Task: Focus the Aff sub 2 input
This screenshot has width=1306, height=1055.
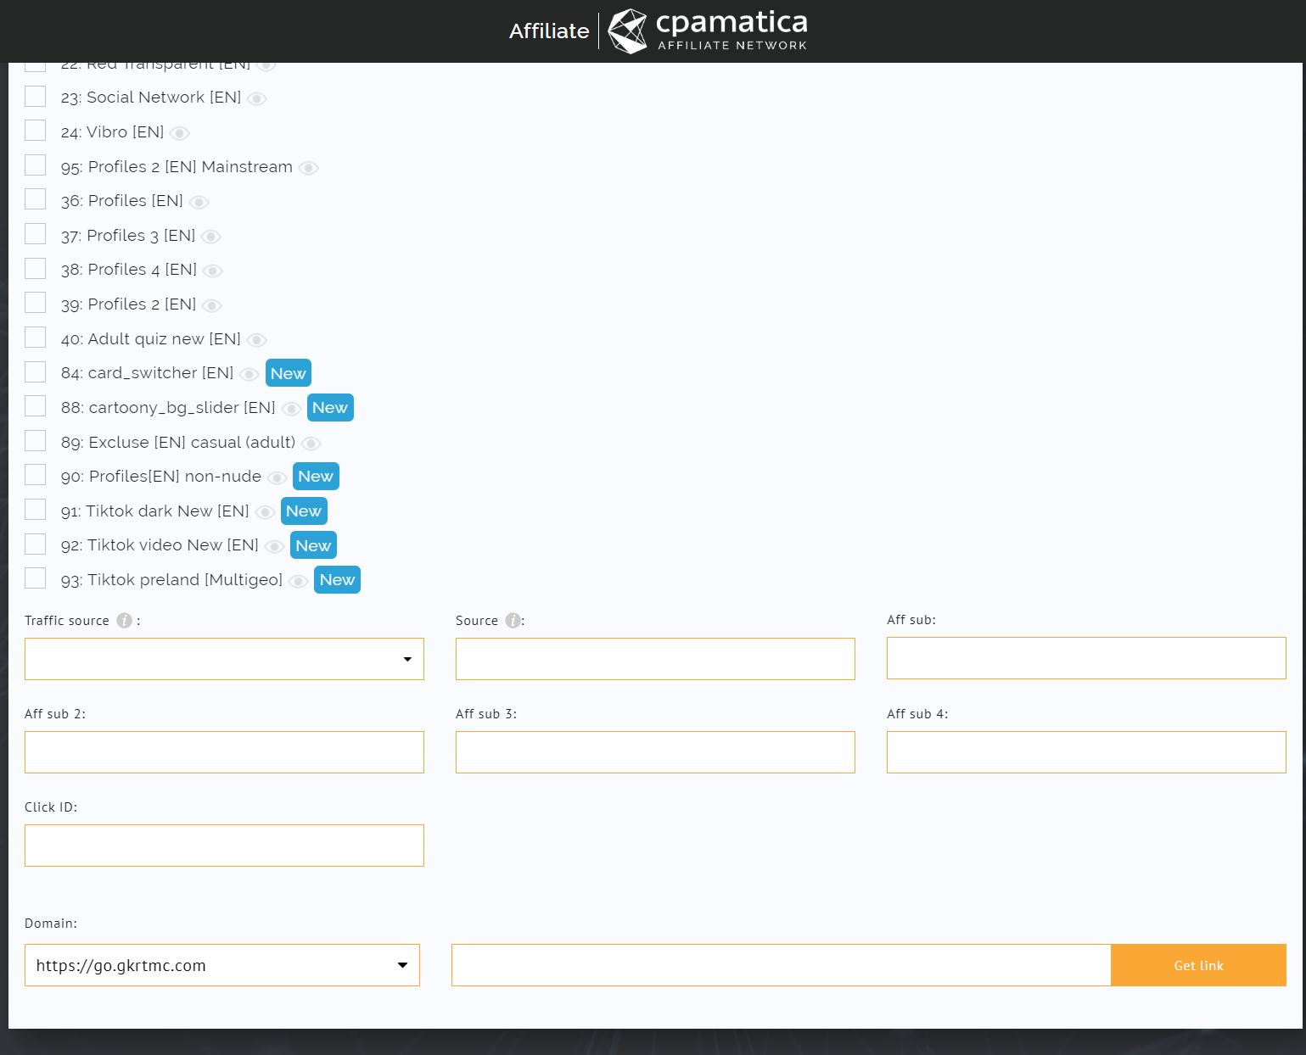Action: pos(224,752)
